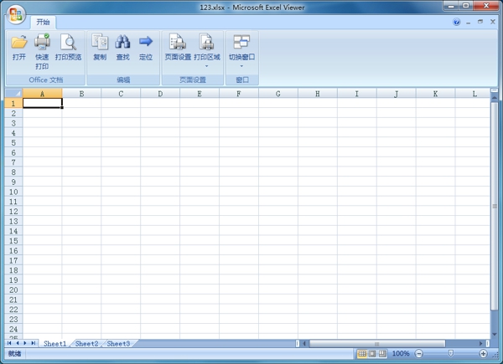The height and width of the screenshot is (364, 503).
Task: Expand the Print Area (打印区域) dropdown
Action: tap(206, 65)
